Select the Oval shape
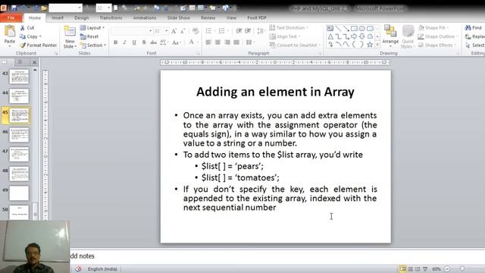485x273 pixels. tap(362, 29)
